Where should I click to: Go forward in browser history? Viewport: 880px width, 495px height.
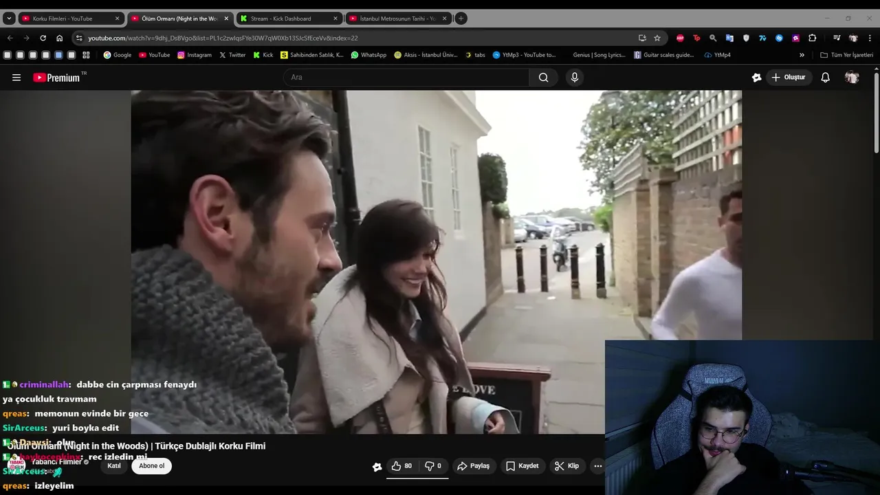point(26,38)
